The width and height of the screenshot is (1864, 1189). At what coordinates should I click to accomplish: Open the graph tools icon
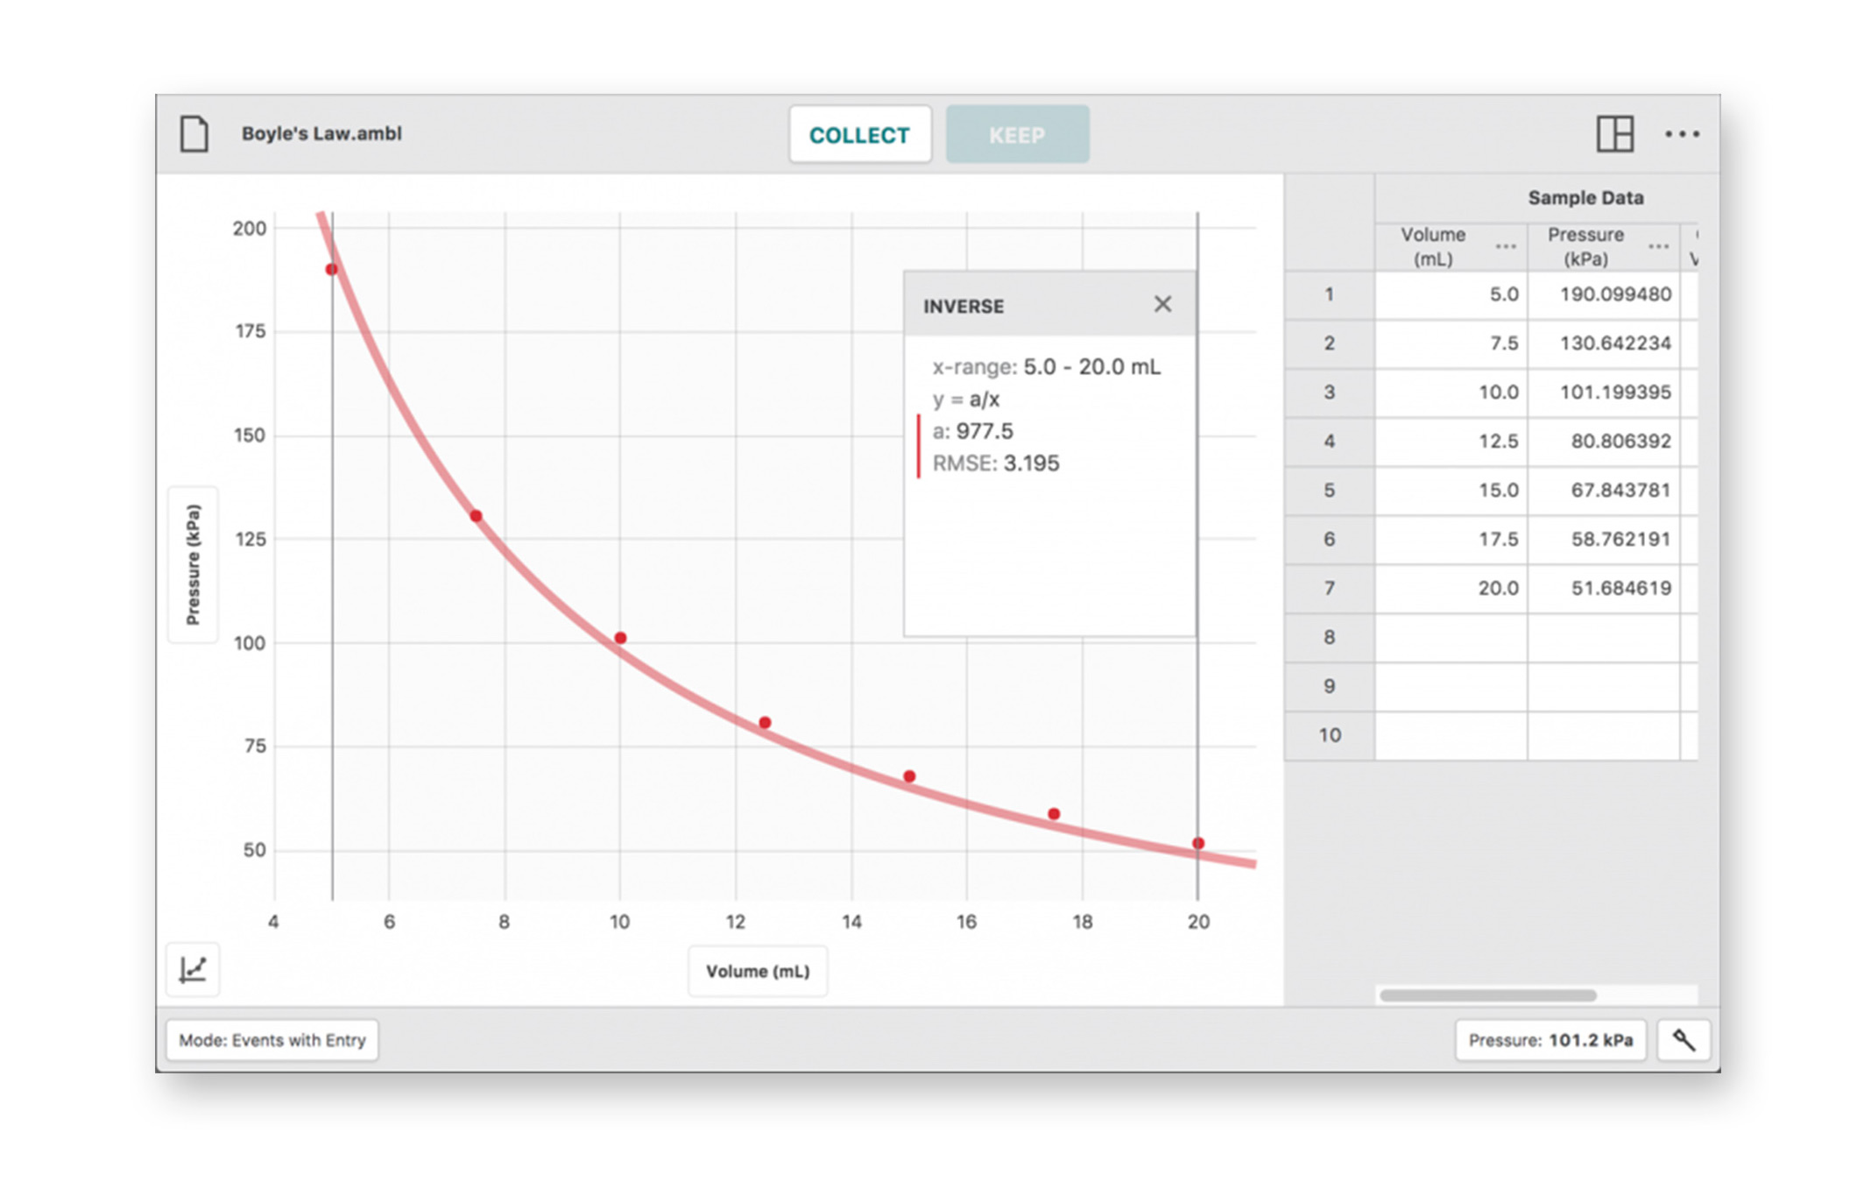click(193, 970)
